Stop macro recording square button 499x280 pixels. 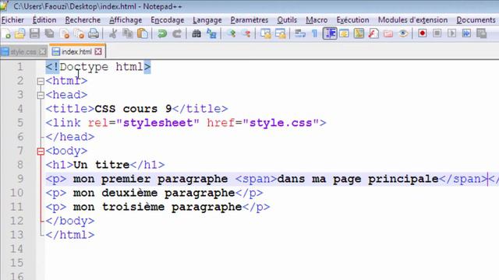pos(437,33)
